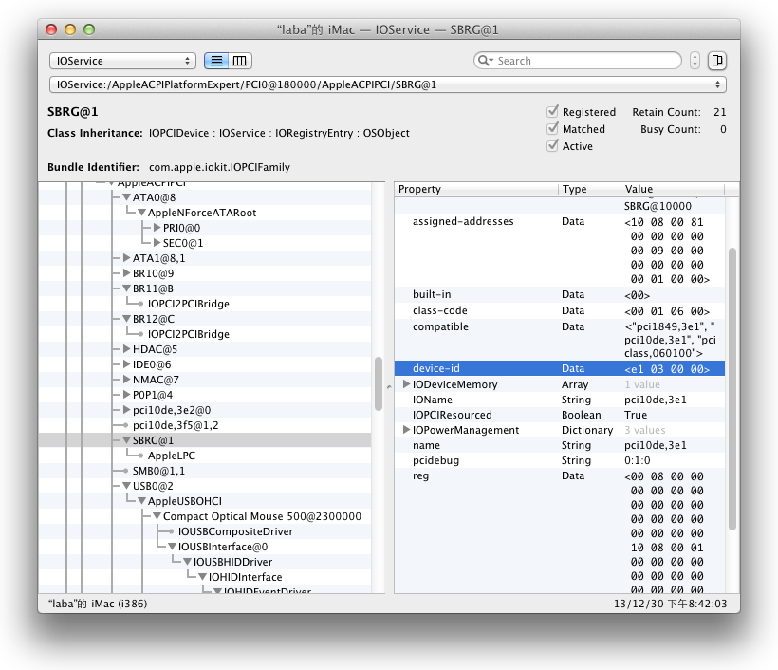Select the device-id property row
This screenshot has width=778, height=670.
560,368
